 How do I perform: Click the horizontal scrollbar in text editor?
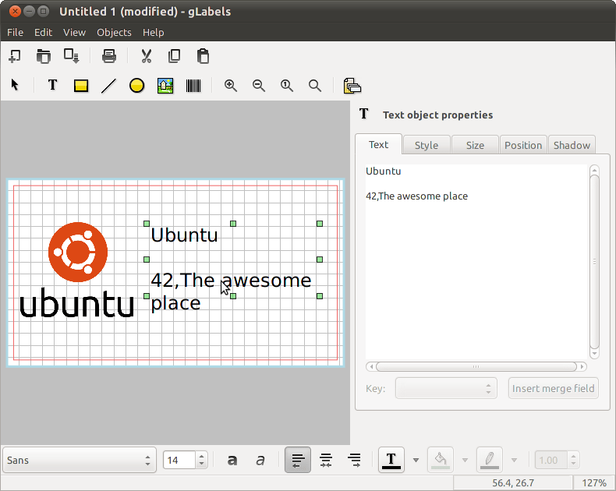pyautogui.click(x=476, y=366)
